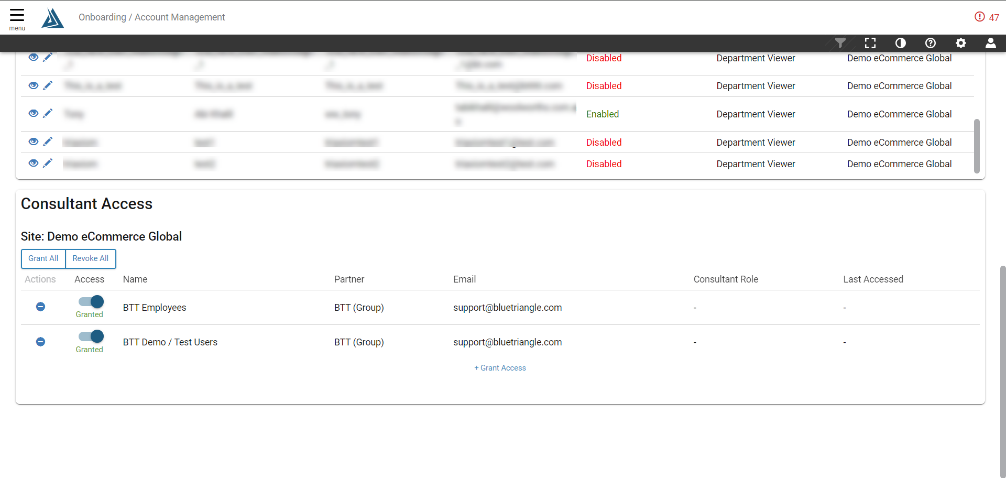The height and width of the screenshot is (478, 1006).
Task: Open the hamburger menu
Action: click(17, 19)
